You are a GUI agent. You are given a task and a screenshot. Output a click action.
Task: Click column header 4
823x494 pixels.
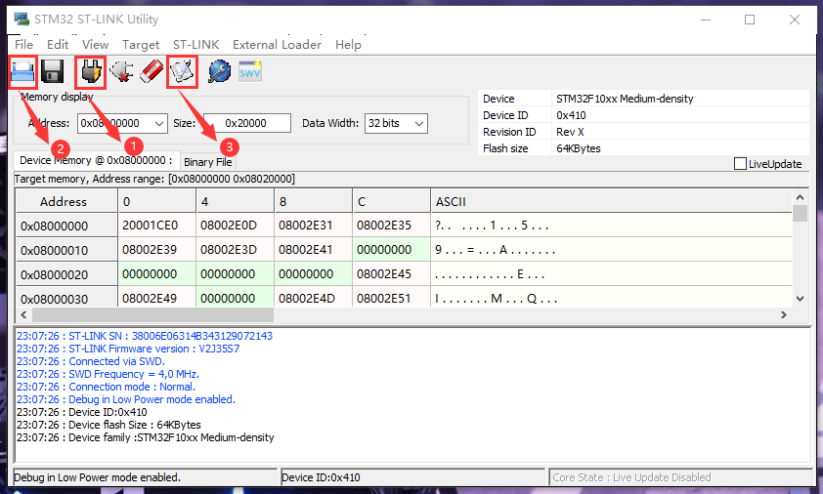tap(236, 201)
